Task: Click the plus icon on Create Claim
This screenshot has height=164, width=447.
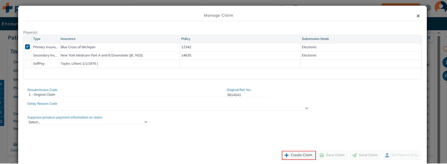Action: pos(286,155)
